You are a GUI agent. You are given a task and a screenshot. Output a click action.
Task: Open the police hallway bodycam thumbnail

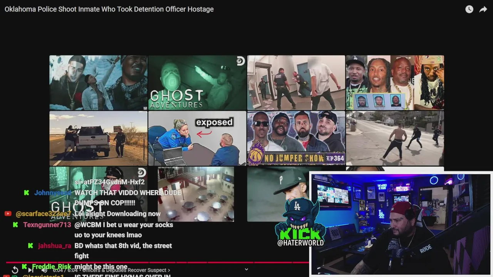[296, 83]
